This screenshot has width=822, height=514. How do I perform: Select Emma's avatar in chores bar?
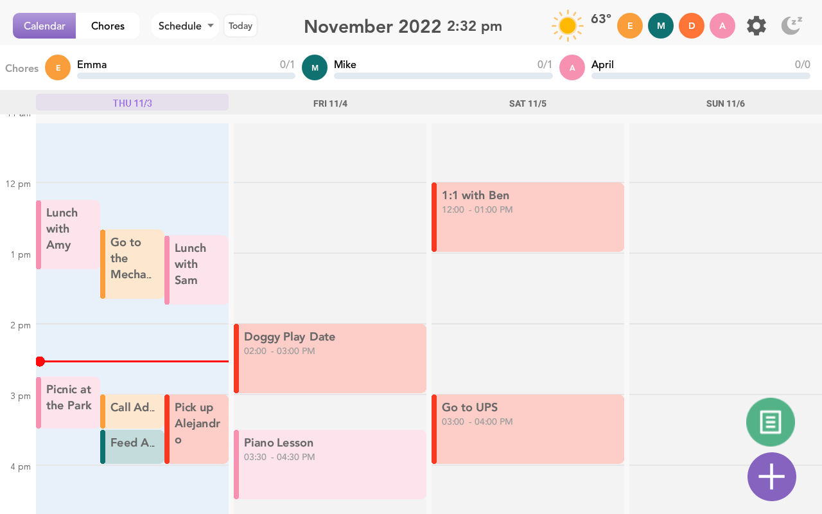pos(58,67)
